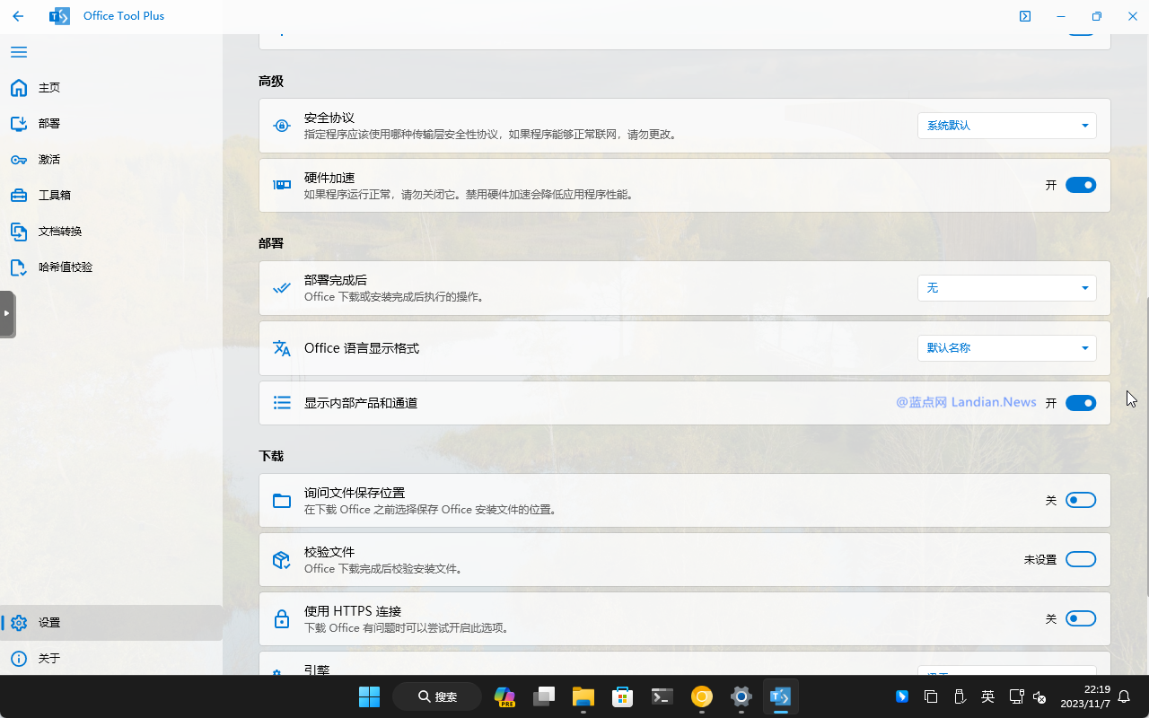Open the 部署完成后 dropdown

1006,288
